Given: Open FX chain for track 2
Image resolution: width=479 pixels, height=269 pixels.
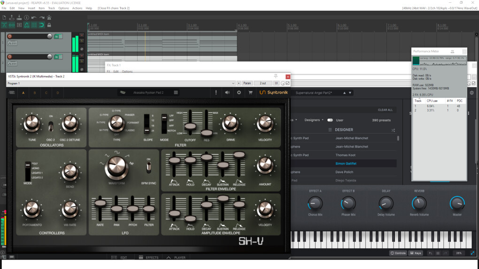Looking at the screenshot, I should click(56, 57).
